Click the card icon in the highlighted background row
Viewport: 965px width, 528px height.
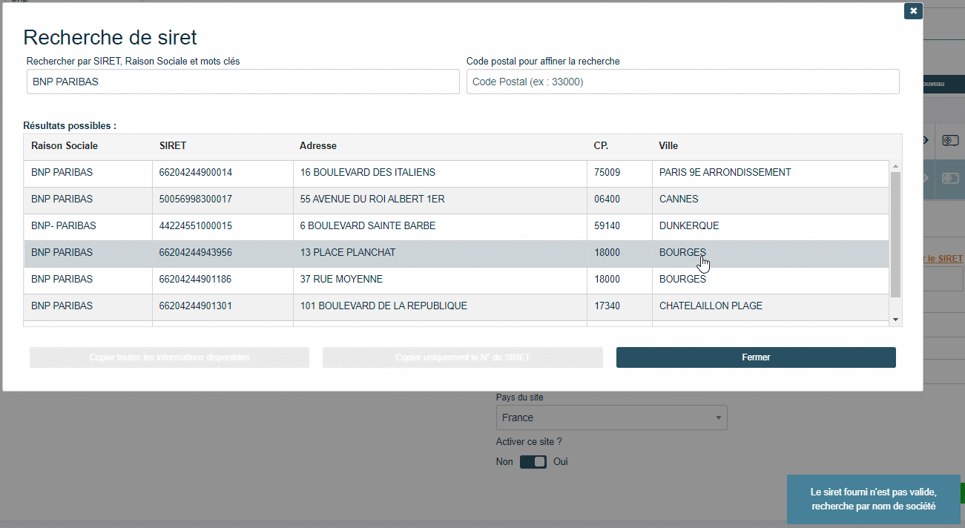[950, 178]
